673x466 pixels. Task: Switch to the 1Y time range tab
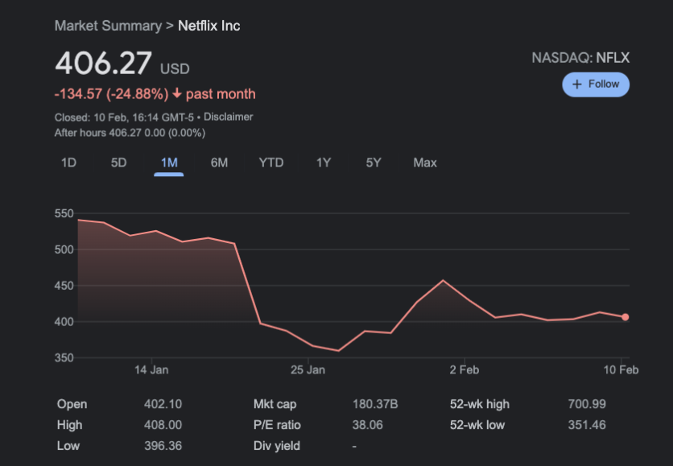tap(324, 163)
